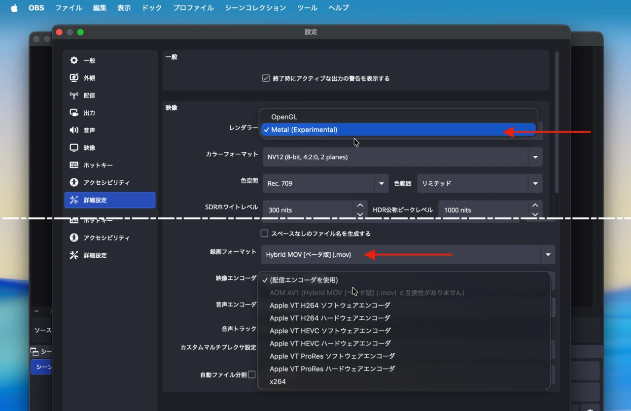Uncheck 終了時にアクティブな出力の警告を表示する
Screen dimensions: 631x411
[266, 78]
